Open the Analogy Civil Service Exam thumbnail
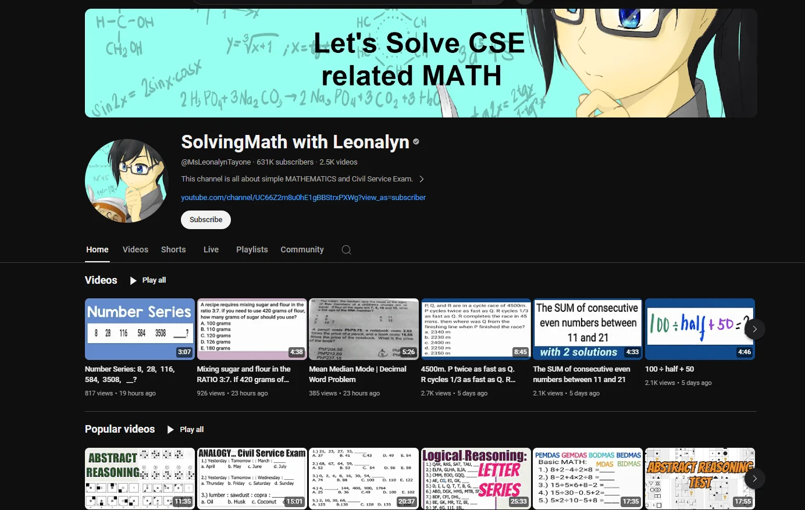This screenshot has height=510, width=805. tap(252, 479)
